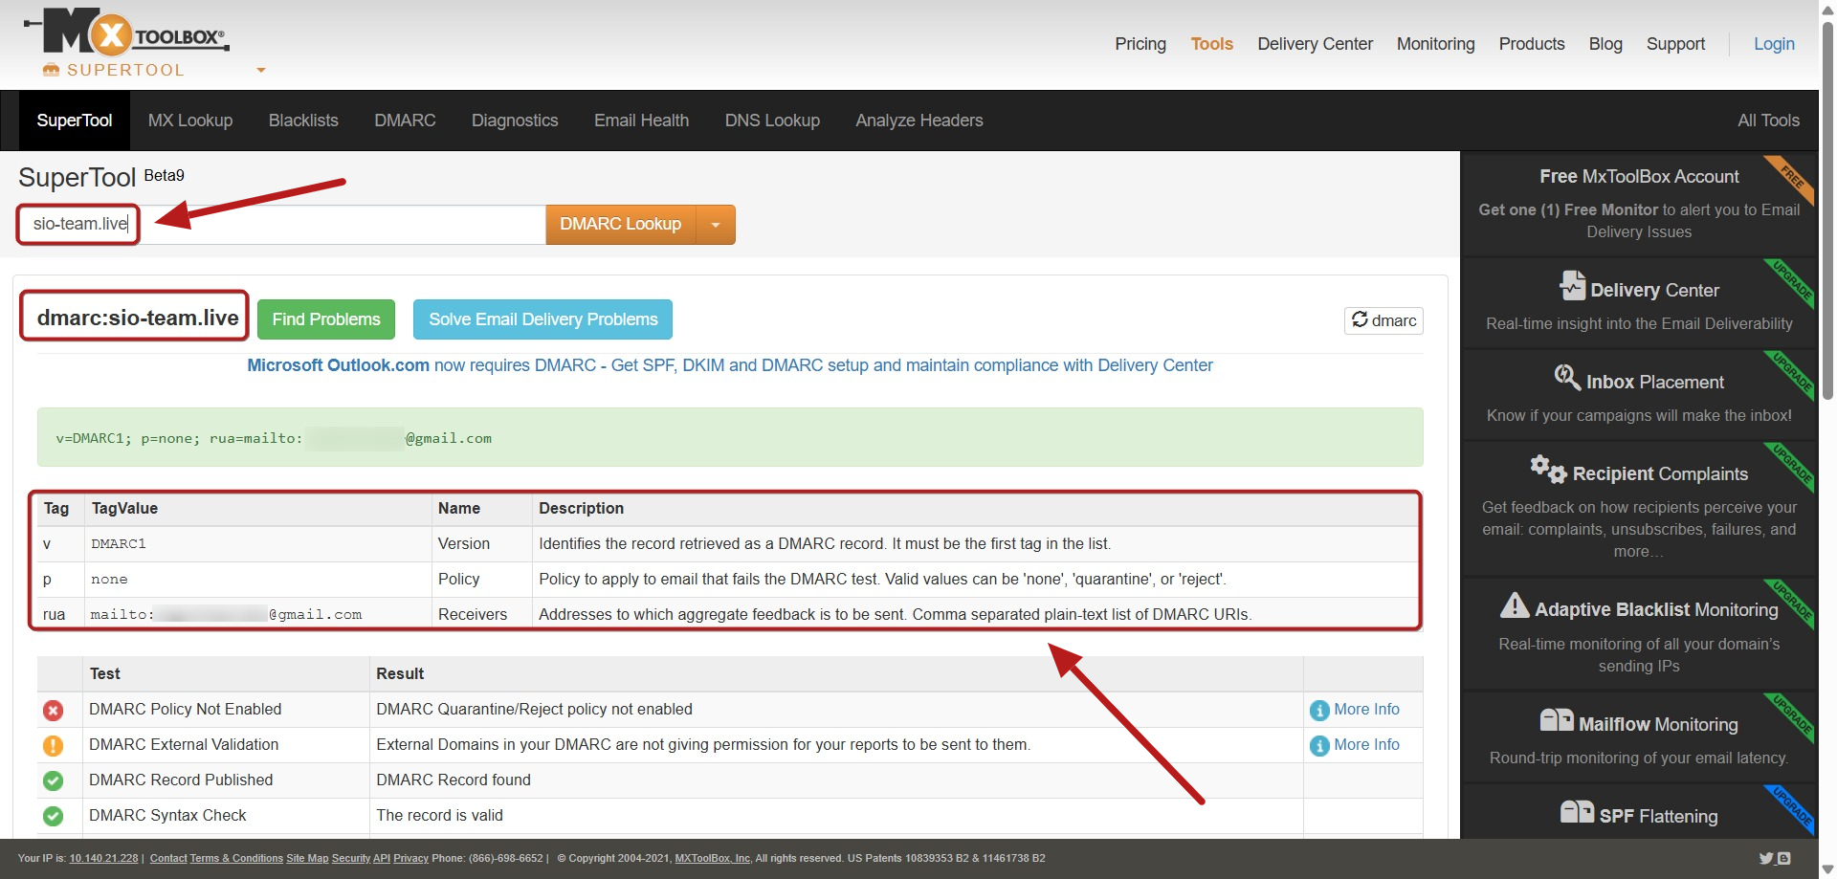Switch to Blacklists tab

click(303, 121)
